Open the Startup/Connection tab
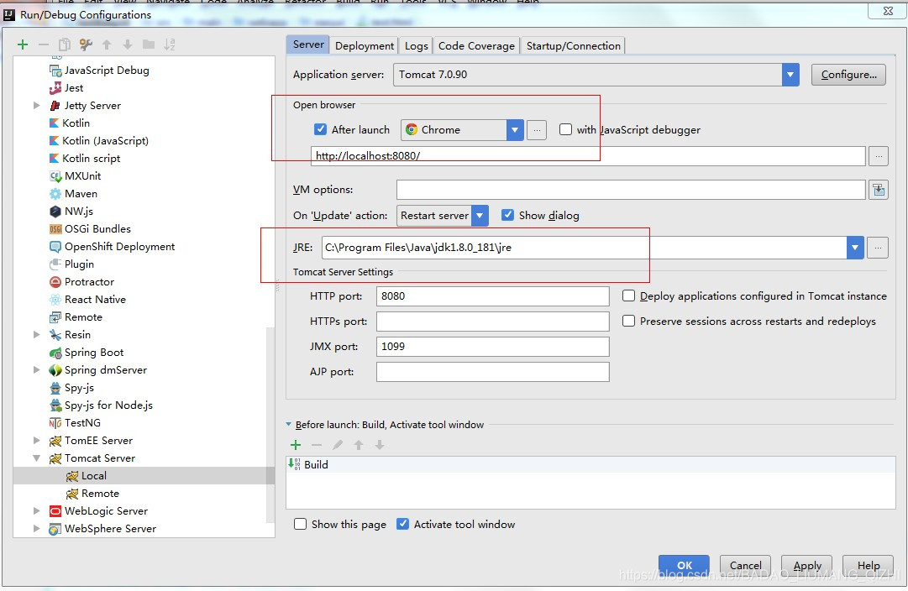This screenshot has height=591, width=908. pyautogui.click(x=573, y=45)
